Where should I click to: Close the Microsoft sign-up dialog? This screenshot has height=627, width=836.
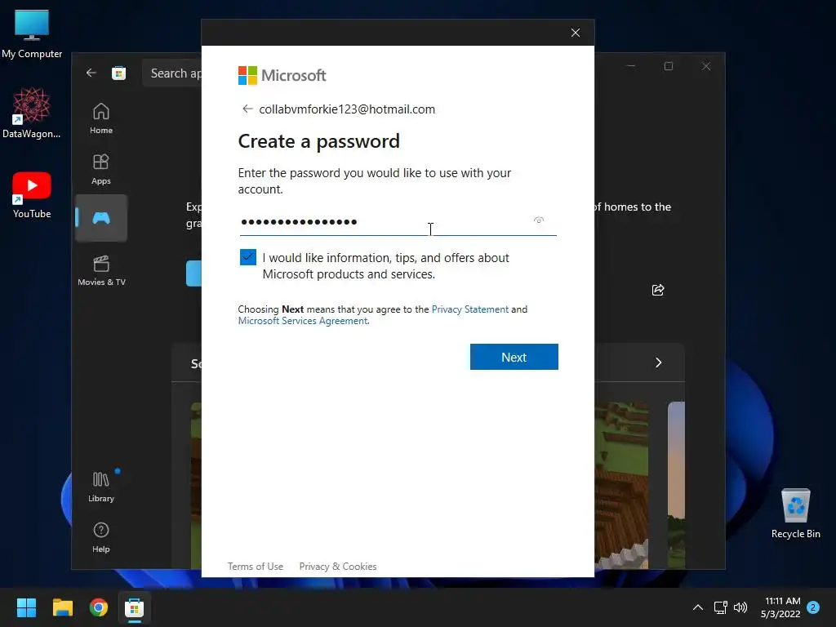coord(576,33)
